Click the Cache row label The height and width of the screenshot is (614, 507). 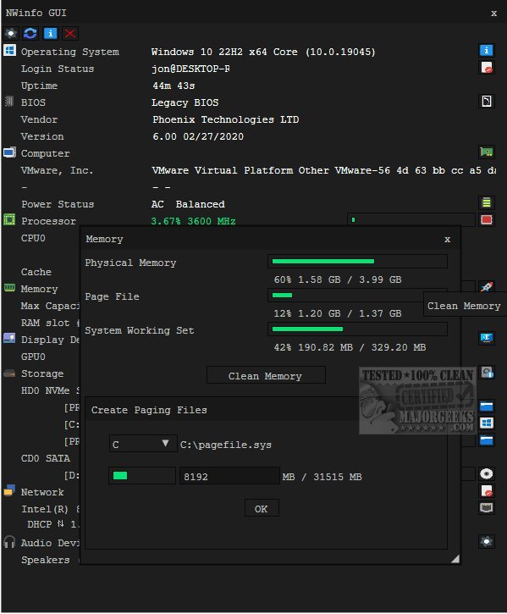coord(36,272)
